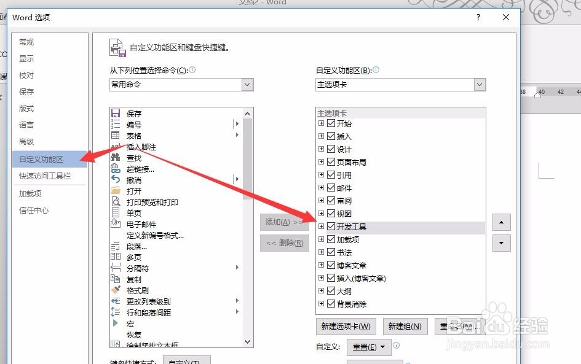Click the Undo (撤消) arrow icon
Image resolution: width=581 pixels, height=364 pixels.
click(x=116, y=179)
